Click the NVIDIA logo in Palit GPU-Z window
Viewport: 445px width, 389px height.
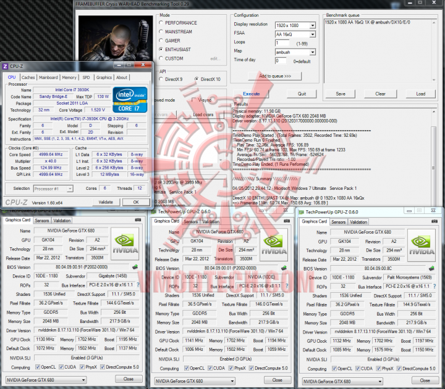[x=422, y=245]
